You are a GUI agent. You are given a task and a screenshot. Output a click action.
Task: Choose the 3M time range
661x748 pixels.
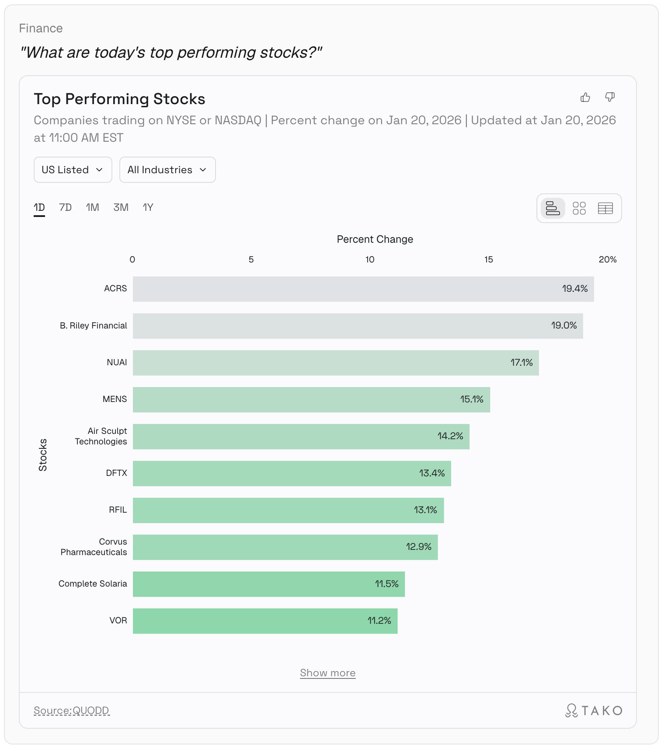tap(121, 207)
